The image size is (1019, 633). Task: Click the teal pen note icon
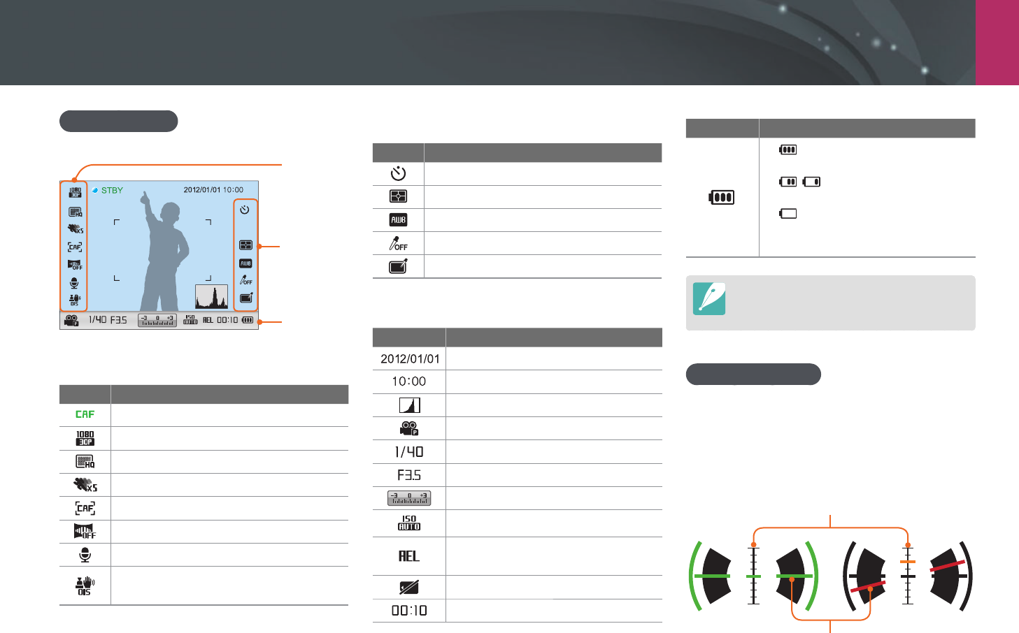[x=709, y=299]
